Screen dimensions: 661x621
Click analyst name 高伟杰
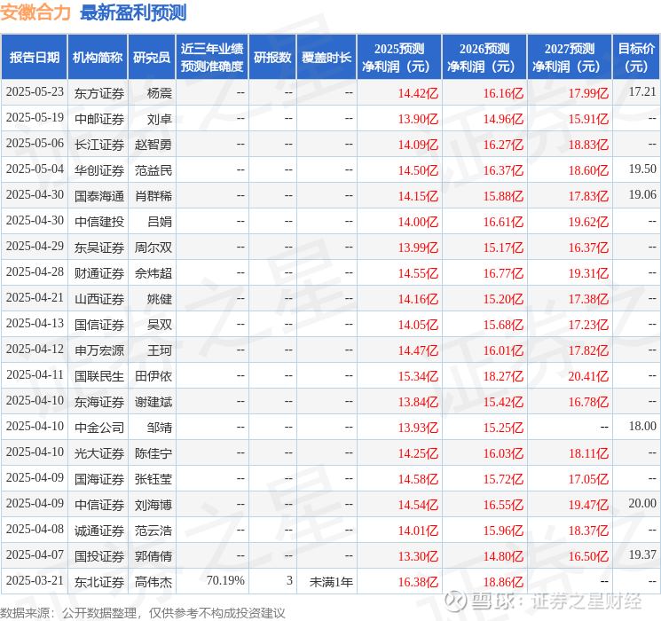pyautogui.click(x=153, y=582)
